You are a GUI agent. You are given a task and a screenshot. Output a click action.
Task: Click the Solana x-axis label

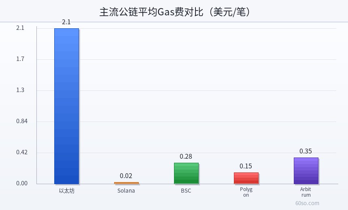coord(126,191)
